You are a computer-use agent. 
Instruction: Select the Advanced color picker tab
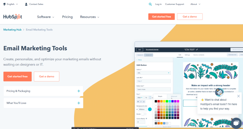(174, 96)
